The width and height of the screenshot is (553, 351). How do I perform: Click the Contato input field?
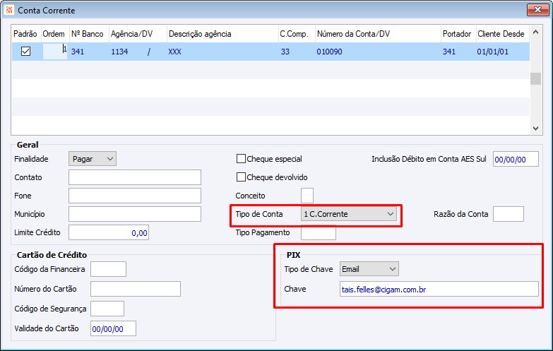tap(135, 177)
